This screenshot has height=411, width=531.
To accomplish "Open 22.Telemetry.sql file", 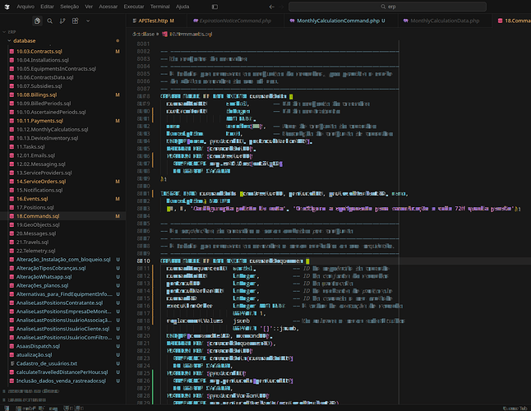I will click(x=35, y=251).
